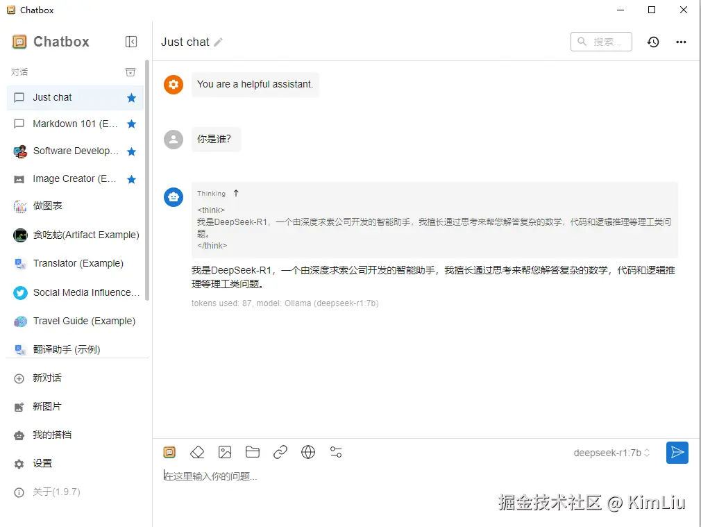Click the Chatbox logo icon in the input toolbar

tap(169, 452)
